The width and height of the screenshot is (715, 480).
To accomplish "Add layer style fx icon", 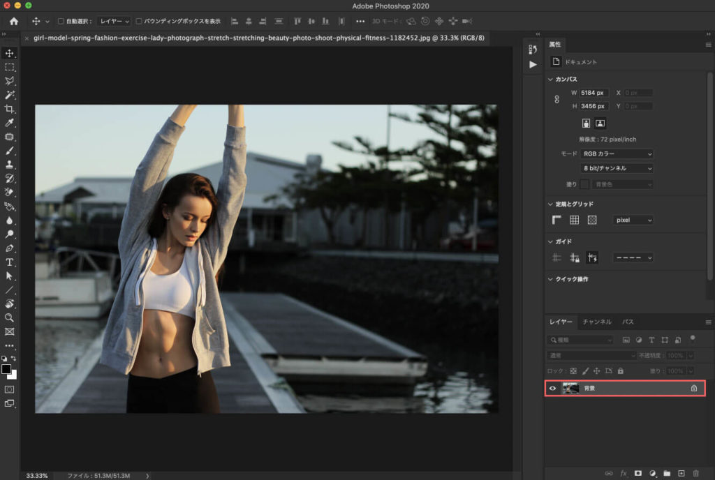I will pyautogui.click(x=624, y=474).
